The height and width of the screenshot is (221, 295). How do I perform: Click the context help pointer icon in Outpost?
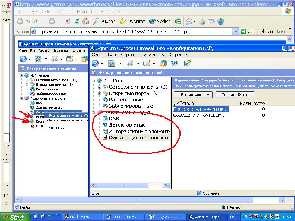pyautogui.click(x=187, y=63)
